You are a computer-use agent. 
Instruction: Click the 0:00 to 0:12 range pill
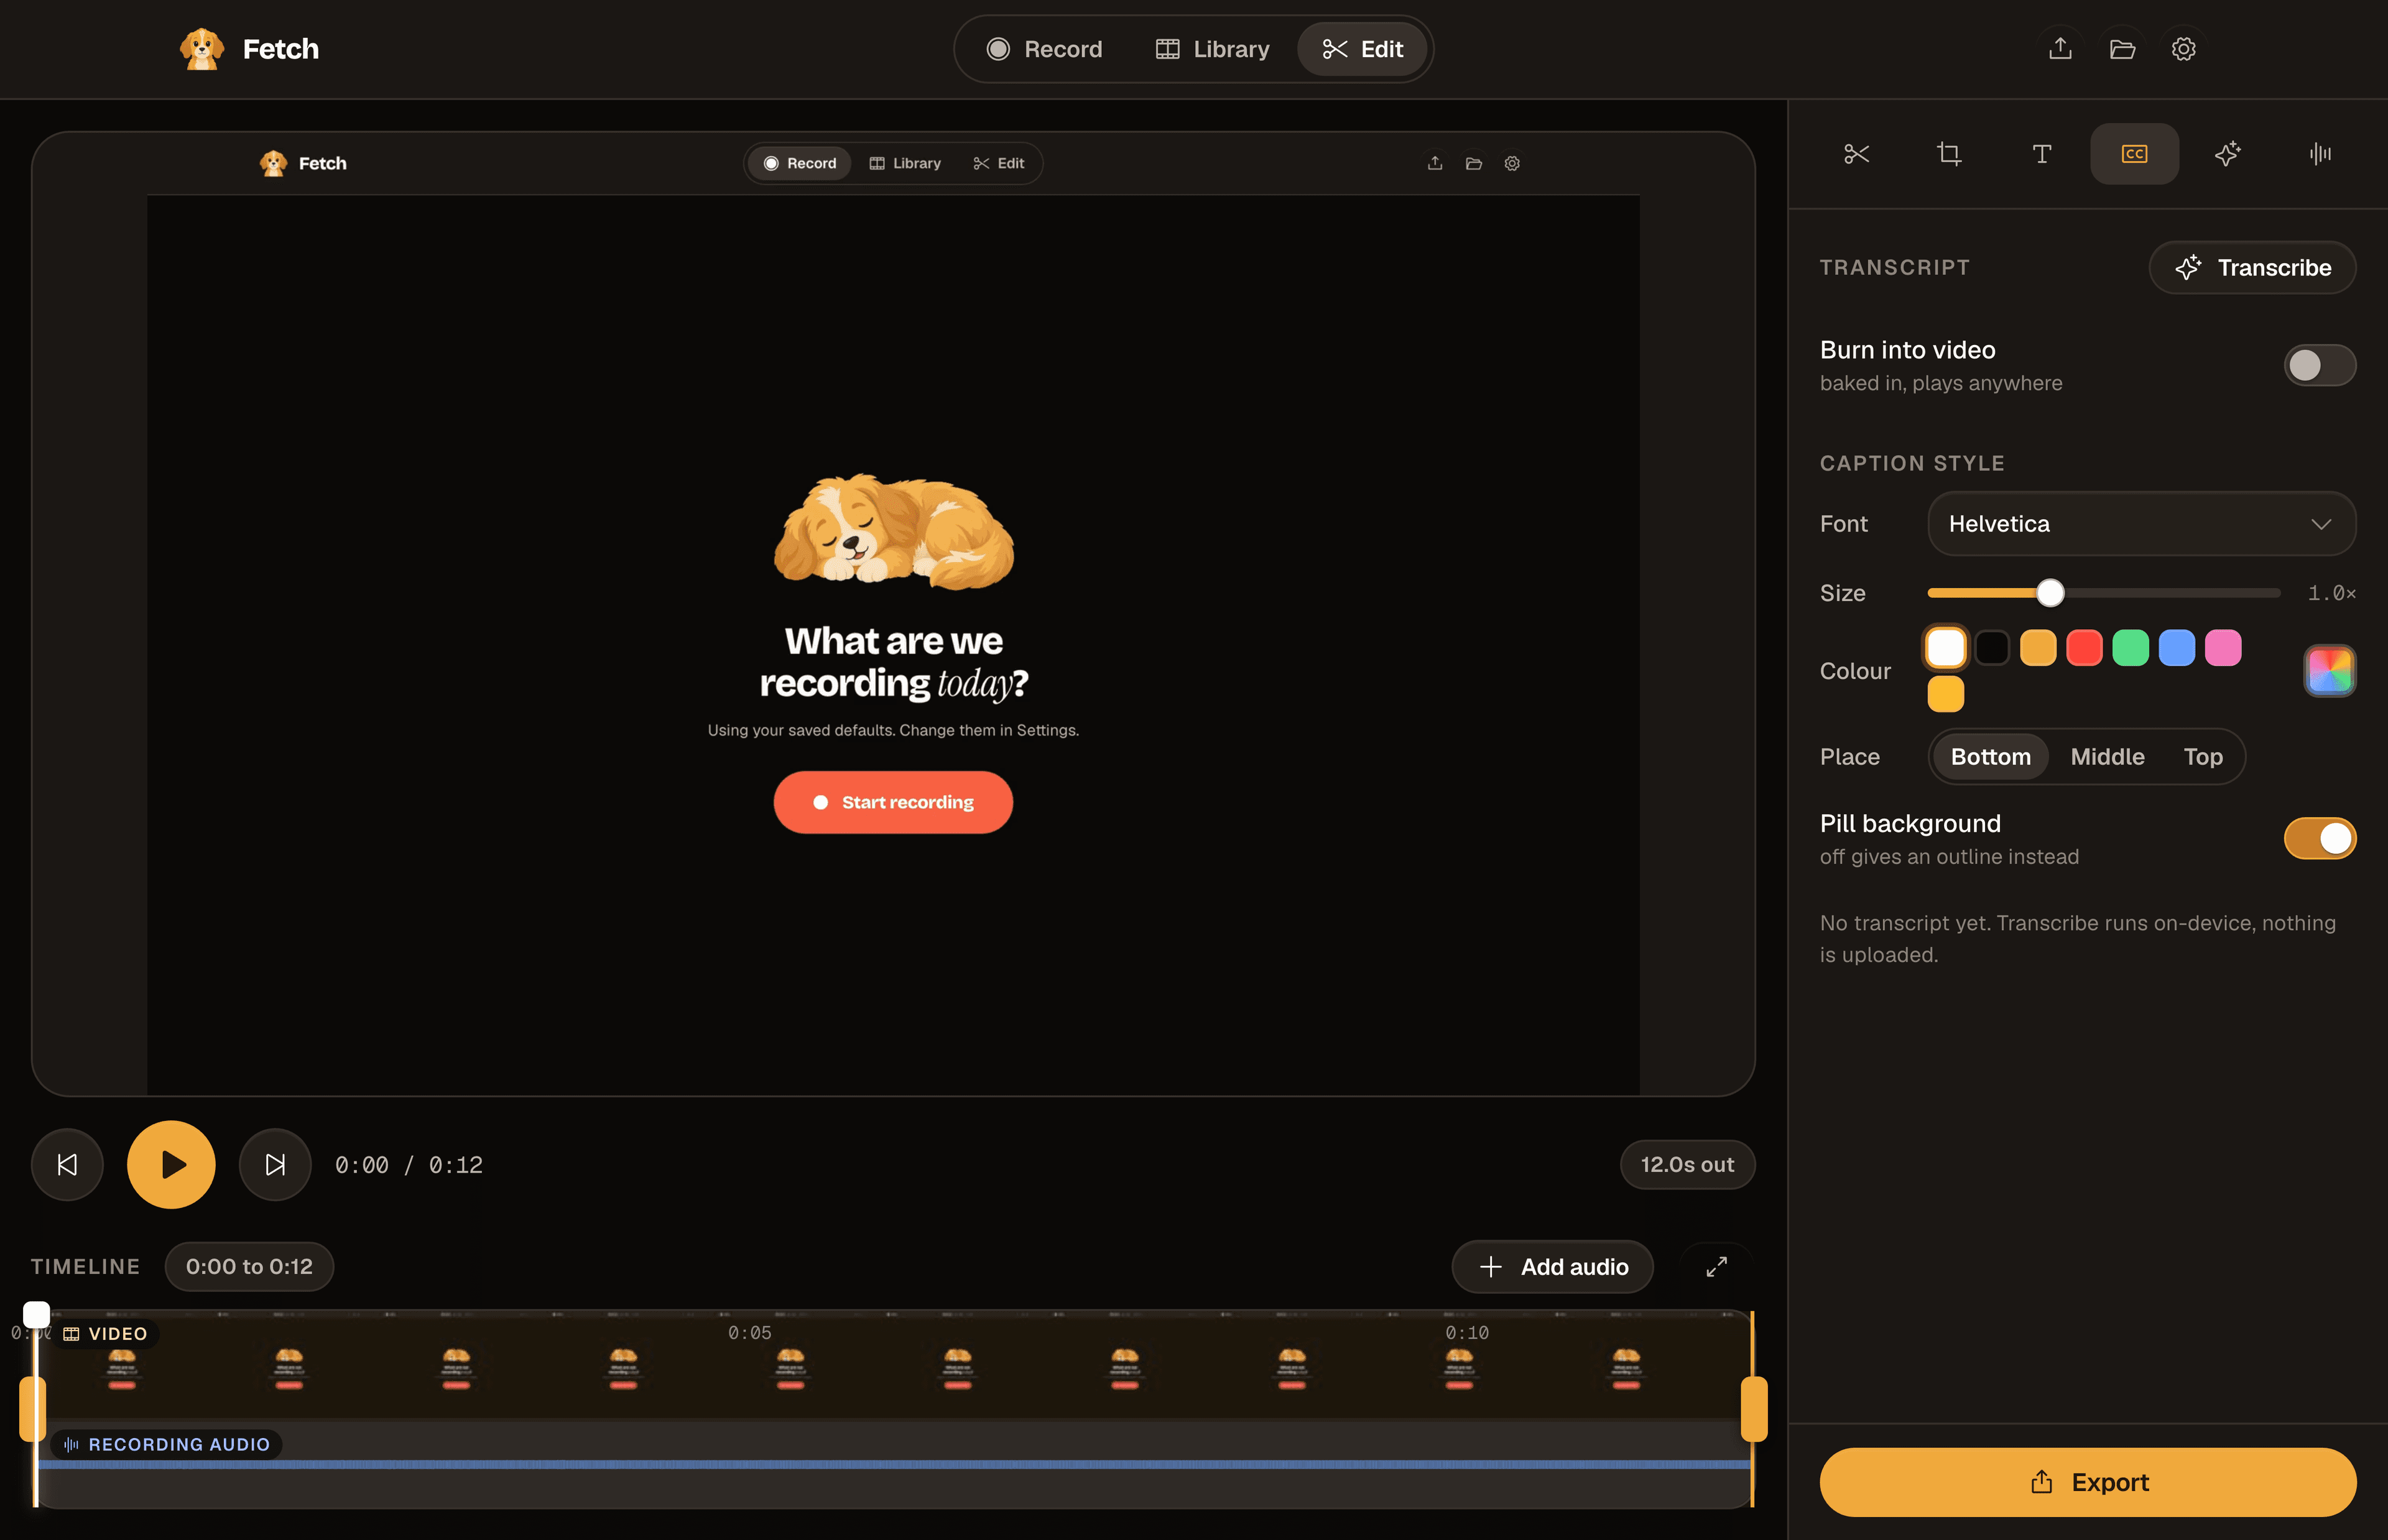pyautogui.click(x=249, y=1266)
